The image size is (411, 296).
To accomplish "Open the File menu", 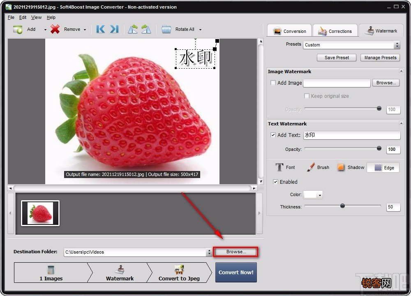I will tap(11, 17).
